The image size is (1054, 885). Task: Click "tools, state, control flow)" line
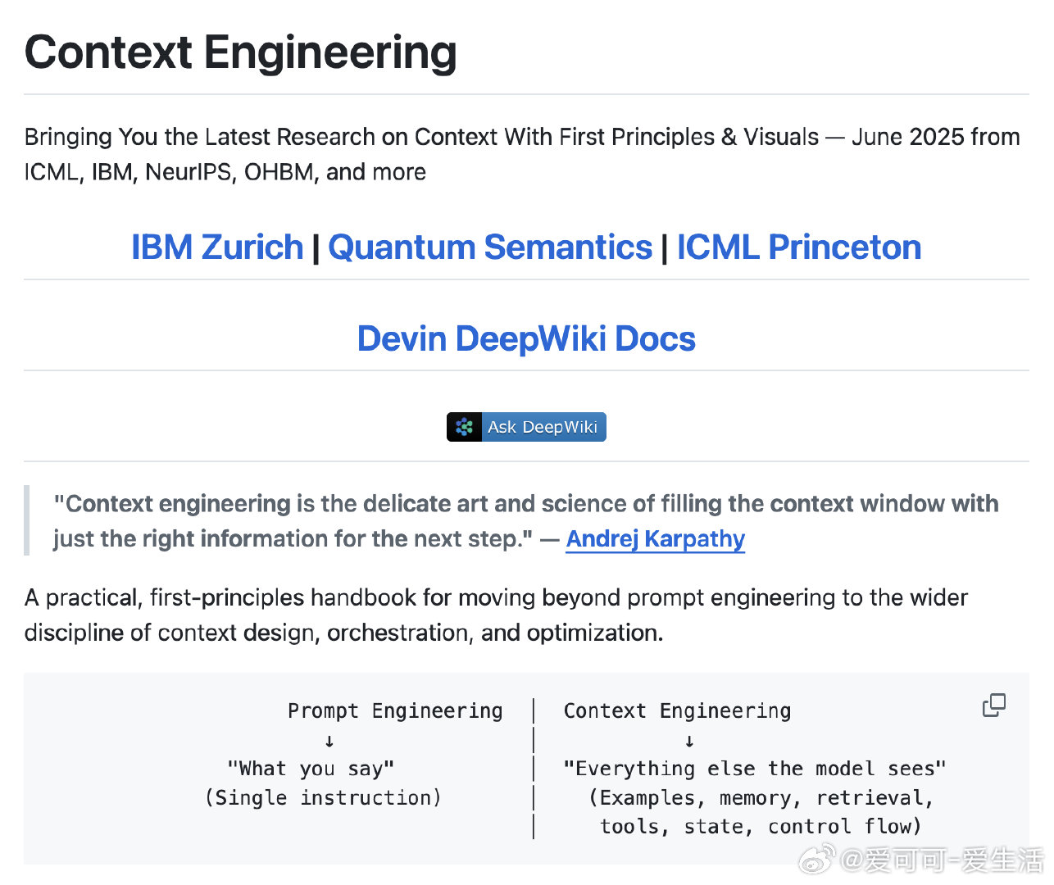pos(761,826)
